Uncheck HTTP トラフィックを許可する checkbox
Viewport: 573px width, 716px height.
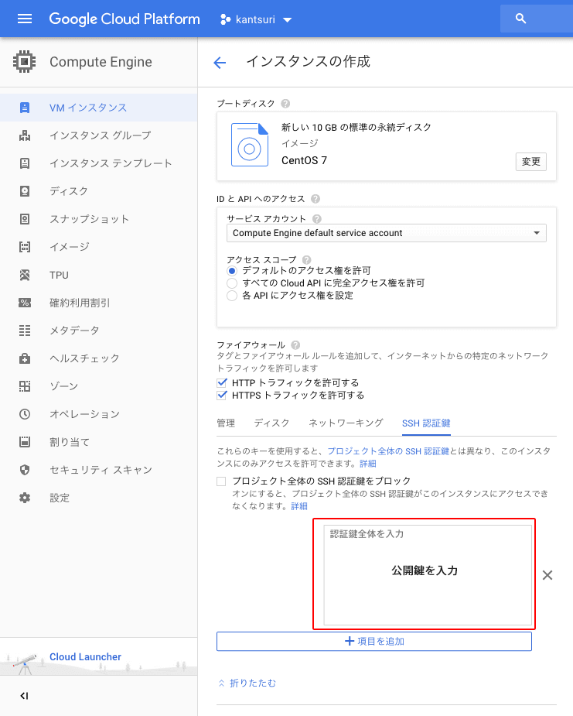(223, 383)
